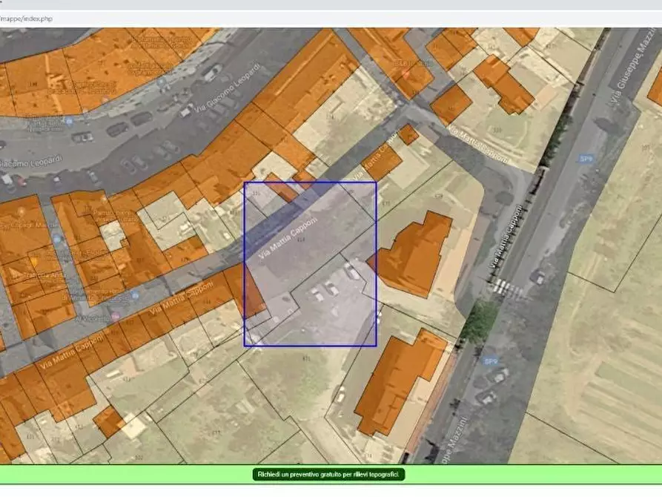Select the blue highlighted parcel rectangle
This screenshot has width=662, height=497.
(x=311, y=265)
